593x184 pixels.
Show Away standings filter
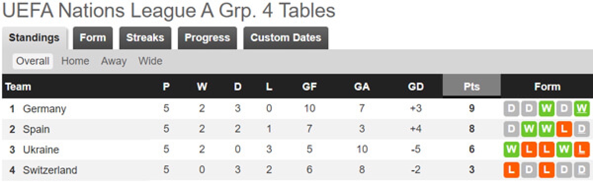pyautogui.click(x=114, y=61)
